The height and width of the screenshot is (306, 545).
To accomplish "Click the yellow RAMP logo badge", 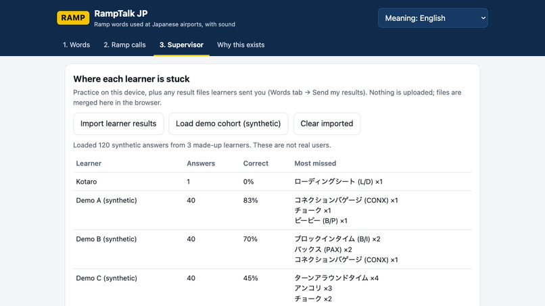I will click(73, 18).
